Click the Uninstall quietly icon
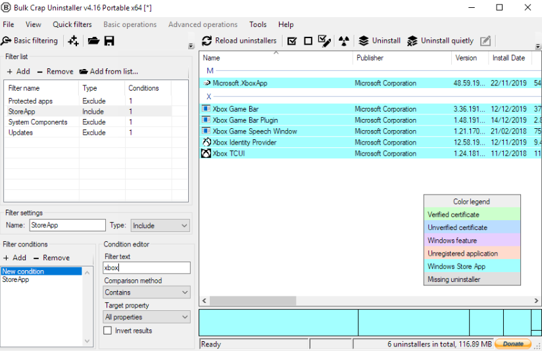 pyautogui.click(x=412, y=41)
